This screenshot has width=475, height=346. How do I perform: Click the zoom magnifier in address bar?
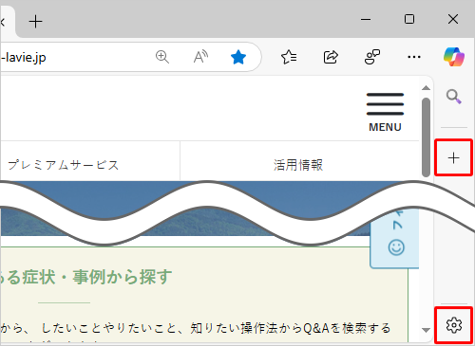(x=162, y=57)
